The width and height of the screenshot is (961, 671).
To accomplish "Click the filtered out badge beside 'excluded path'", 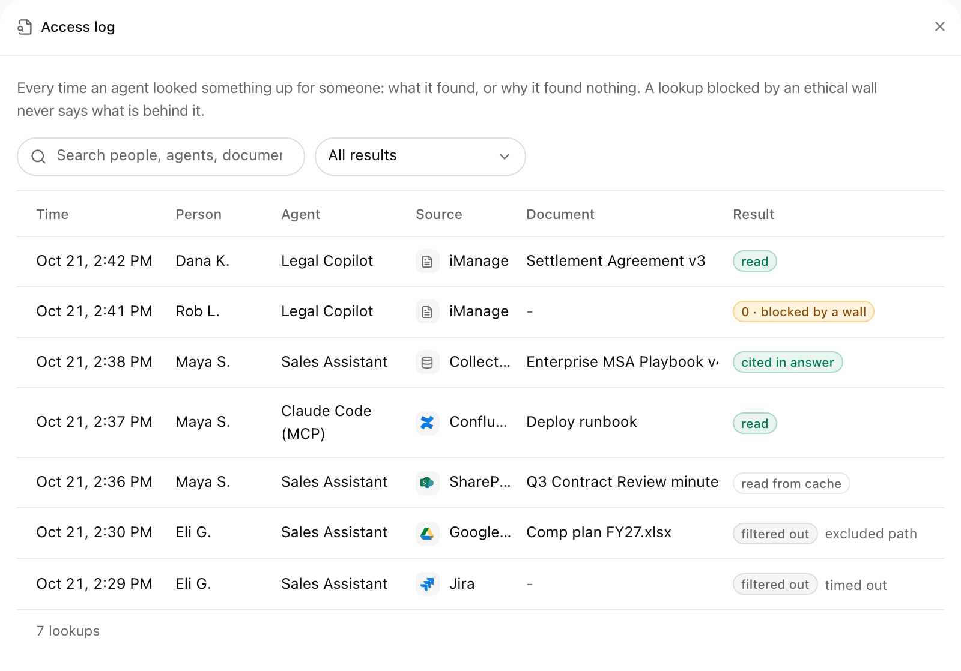I will (x=775, y=534).
